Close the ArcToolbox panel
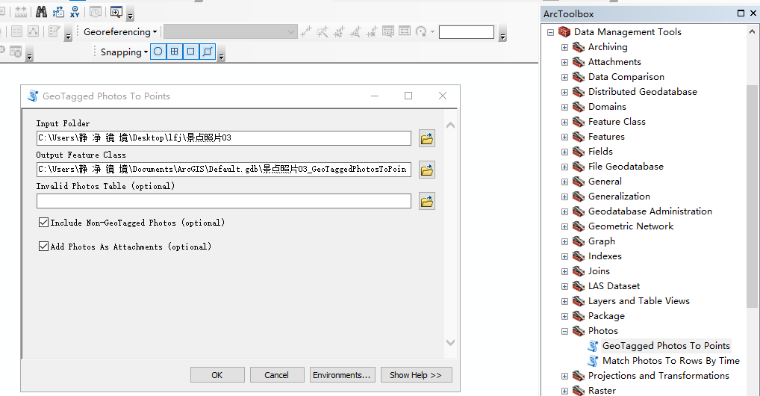Viewport: 760px width, 396px height. 753,13
